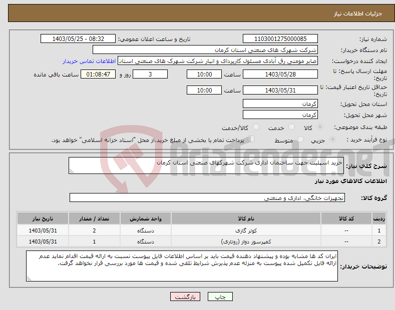Click the remaining time 01:08:47 field
The image size is (395, 310).
click(x=98, y=74)
